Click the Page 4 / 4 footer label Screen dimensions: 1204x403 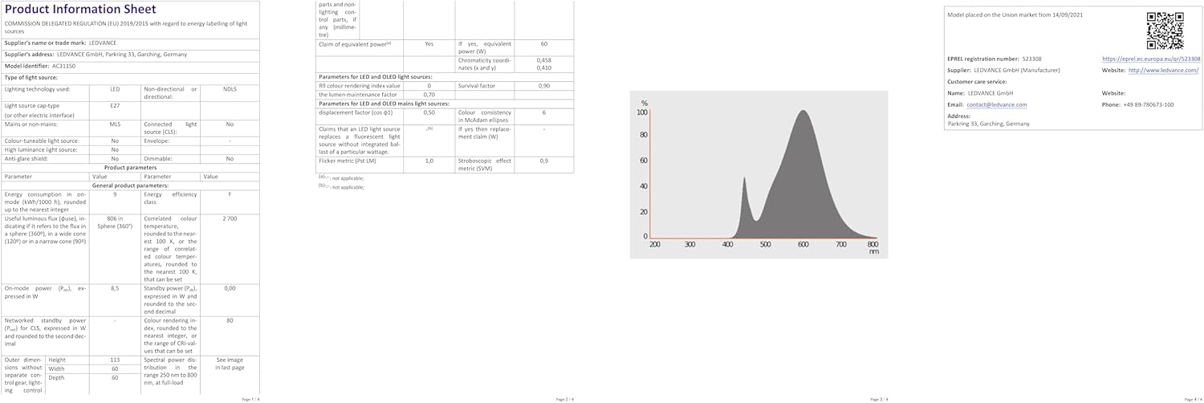pos(1193,399)
